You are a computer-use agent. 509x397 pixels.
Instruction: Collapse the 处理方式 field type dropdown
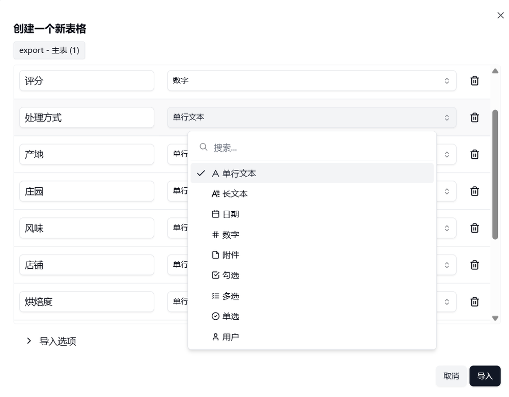(312, 117)
